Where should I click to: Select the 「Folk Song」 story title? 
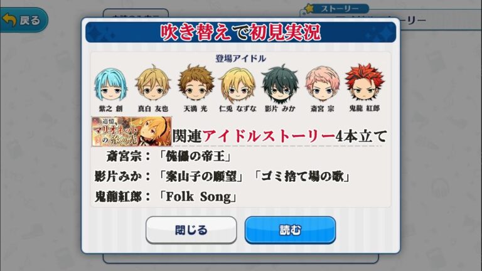[197, 196]
